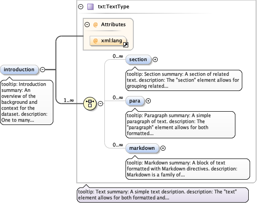Click the Introduction summary tooltip annotation
This screenshot has height=204, width=257.
click(27, 102)
